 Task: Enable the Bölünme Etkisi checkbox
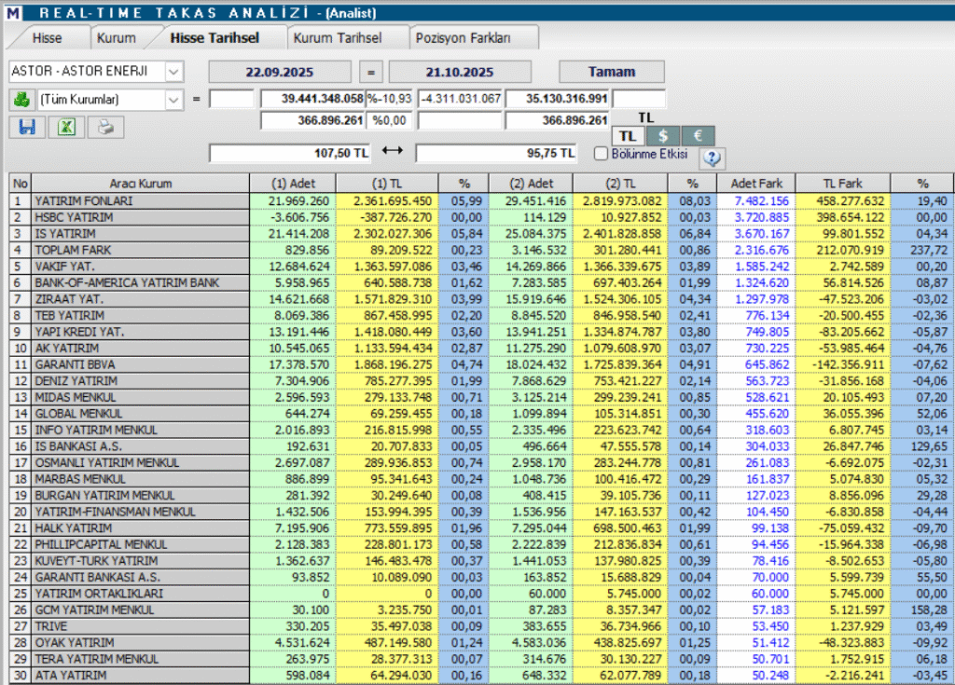[x=601, y=153]
